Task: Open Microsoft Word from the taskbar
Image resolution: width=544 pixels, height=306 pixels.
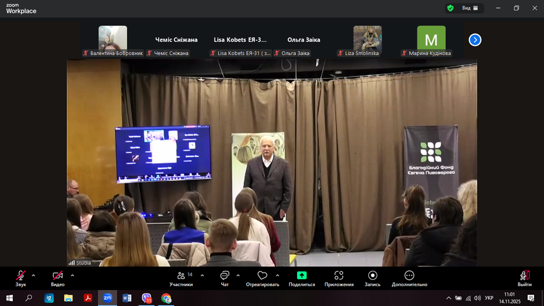Action: click(x=127, y=298)
